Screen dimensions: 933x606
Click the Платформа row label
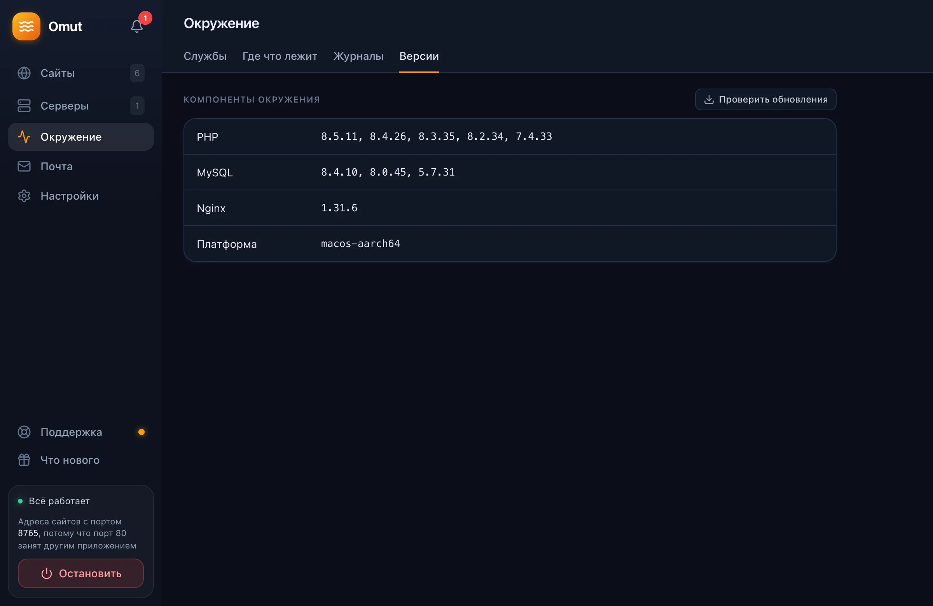coord(227,244)
